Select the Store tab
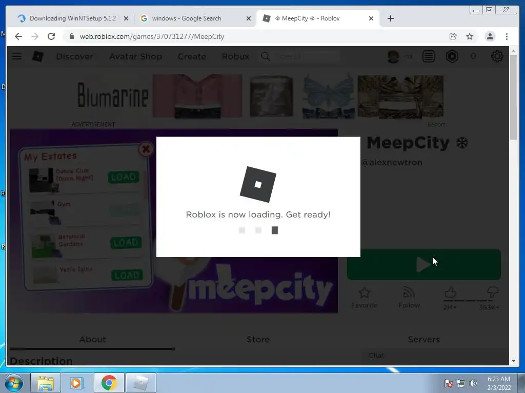The width and height of the screenshot is (525, 393). coord(258,340)
